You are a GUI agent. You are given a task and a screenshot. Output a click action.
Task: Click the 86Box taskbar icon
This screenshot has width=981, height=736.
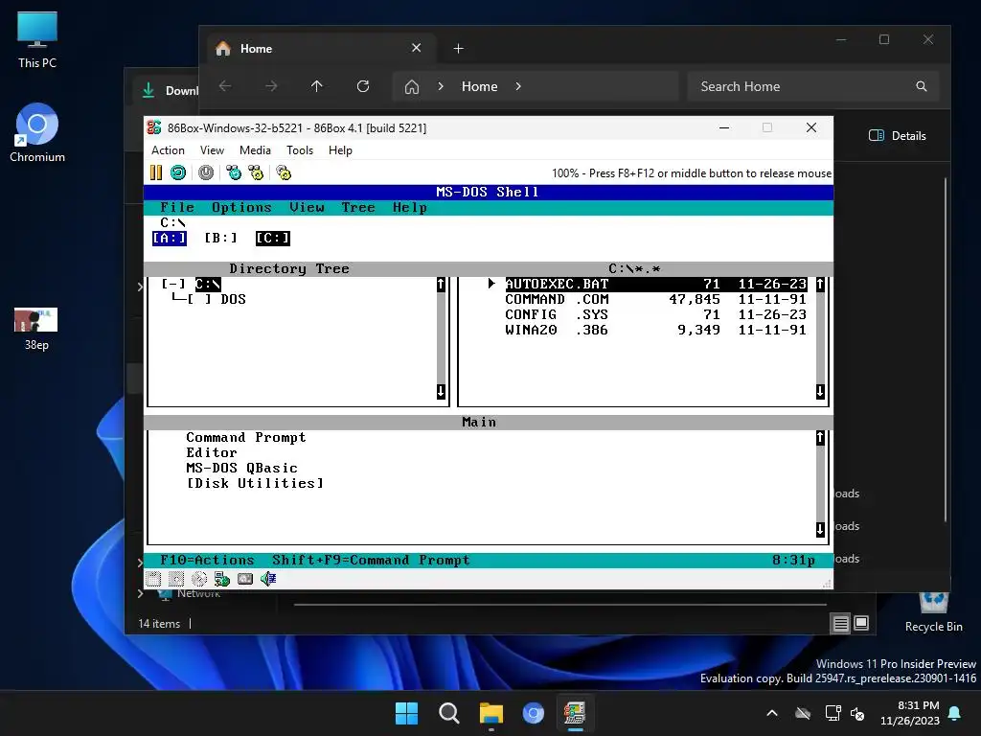coord(575,713)
